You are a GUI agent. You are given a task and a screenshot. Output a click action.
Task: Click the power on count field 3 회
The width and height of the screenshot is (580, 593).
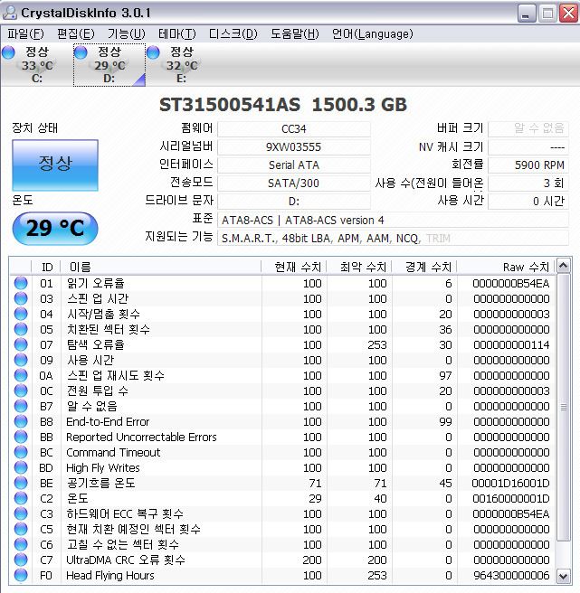point(528,184)
